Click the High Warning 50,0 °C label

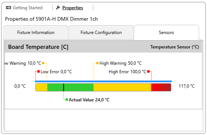pos(120,63)
